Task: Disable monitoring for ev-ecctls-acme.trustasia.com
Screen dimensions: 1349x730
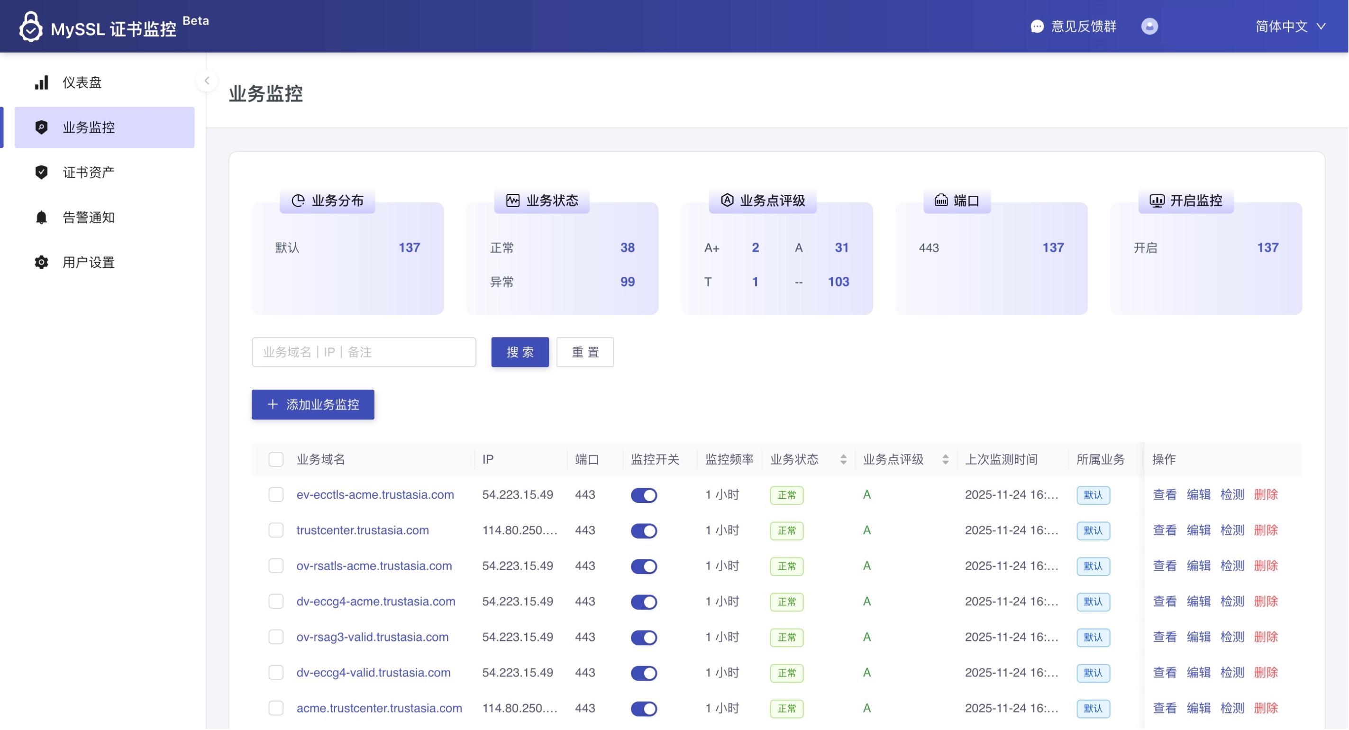Action: pos(644,495)
